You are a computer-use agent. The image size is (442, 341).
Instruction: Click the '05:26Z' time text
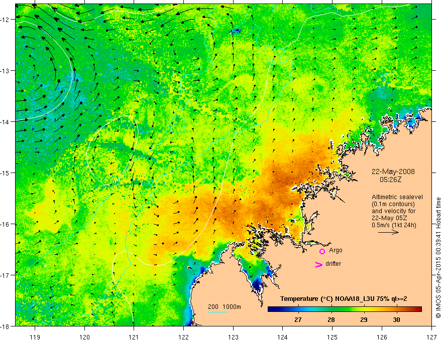390,179
